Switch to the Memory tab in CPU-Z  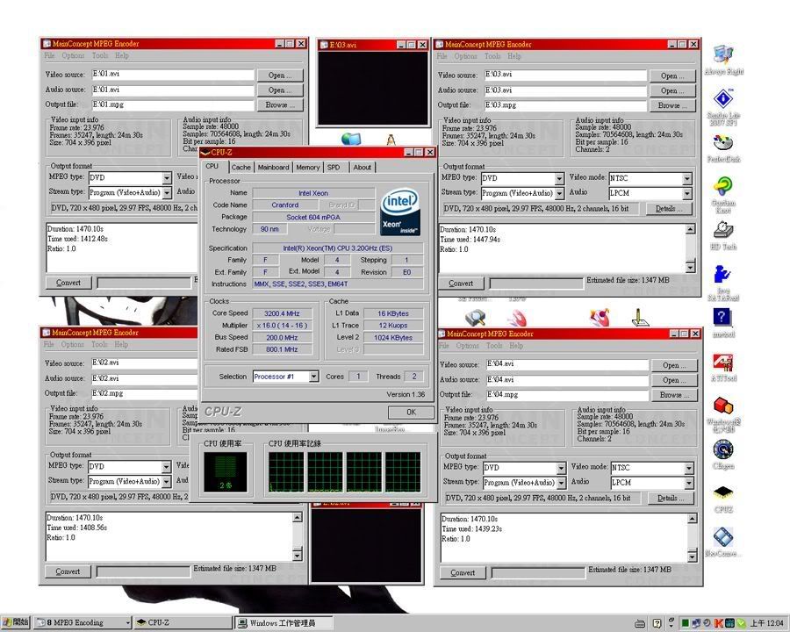click(308, 168)
